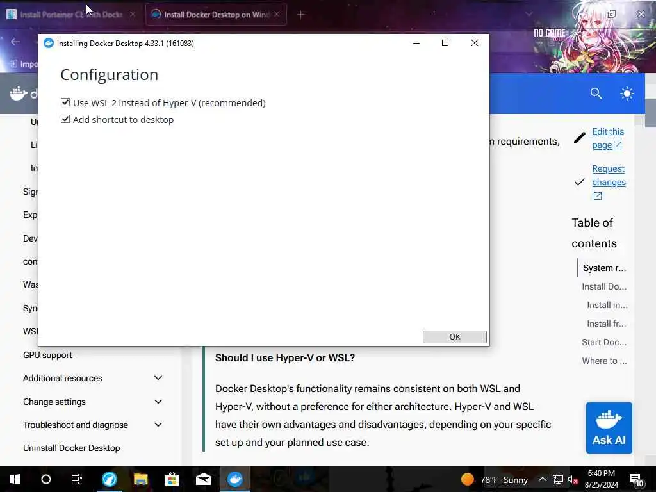Image resolution: width=656 pixels, height=492 pixels.
Task: Open Request changes link
Action: point(609,182)
